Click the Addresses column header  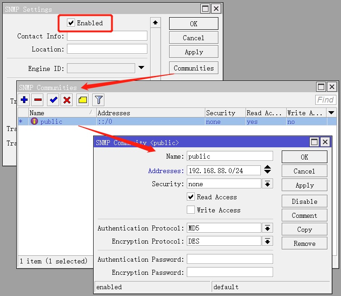(150, 113)
